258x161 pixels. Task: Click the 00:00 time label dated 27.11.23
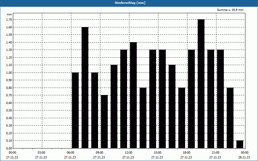(x=12, y=153)
